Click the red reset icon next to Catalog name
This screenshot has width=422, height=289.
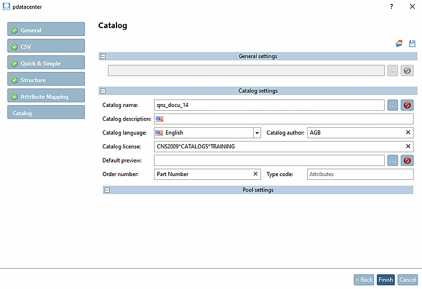[x=407, y=105]
